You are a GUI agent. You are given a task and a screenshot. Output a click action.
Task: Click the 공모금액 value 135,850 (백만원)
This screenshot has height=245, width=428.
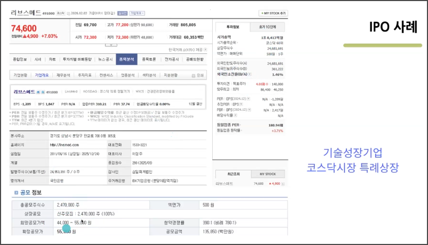(218, 232)
